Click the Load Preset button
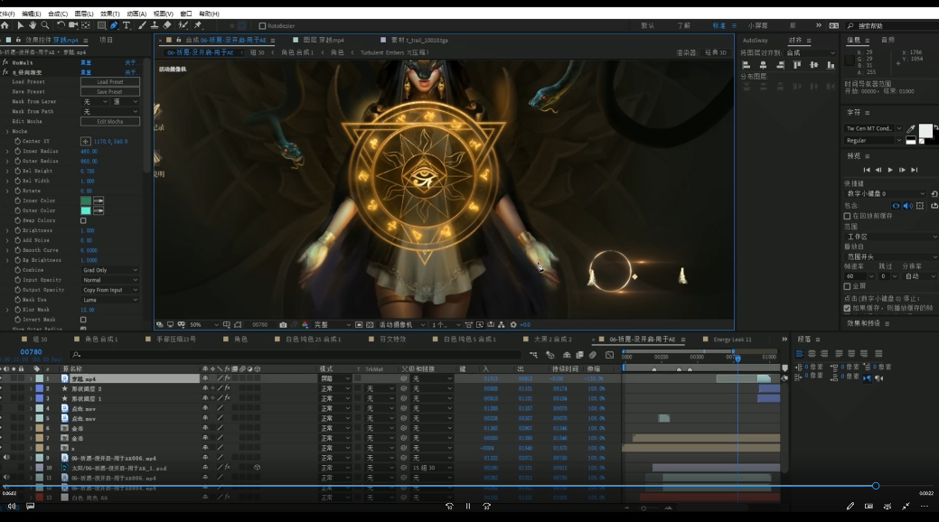 point(110,82)
